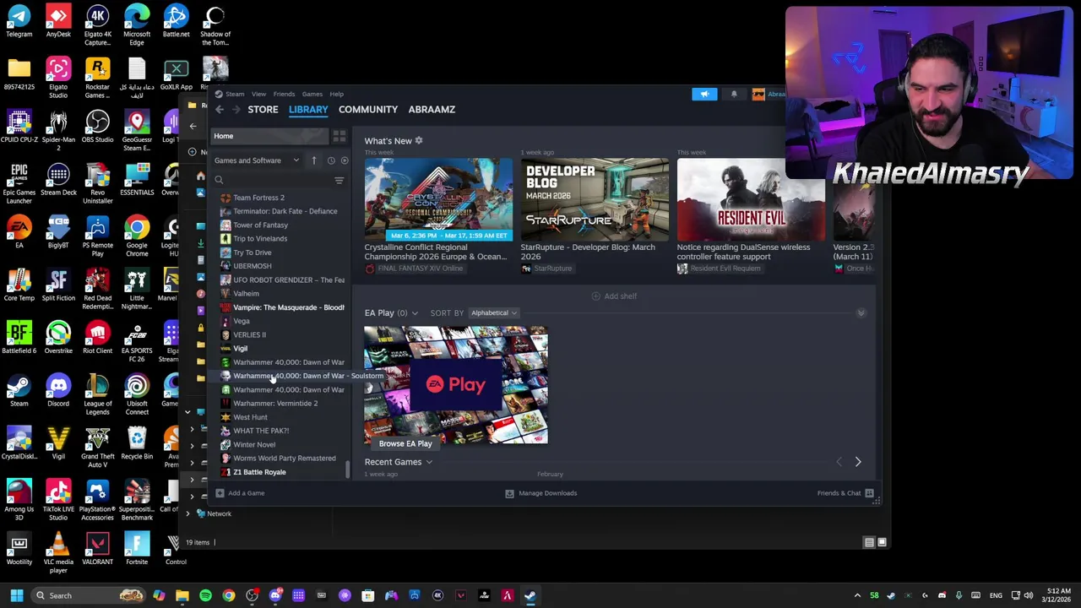Click the sort ascending arrow in sidebar

pyautogui.click(x=313, y=160)
